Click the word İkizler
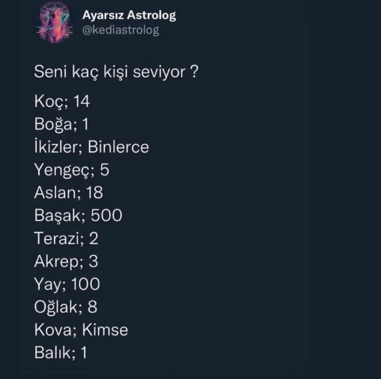This screenshot has height=379, width=381. coord(57,147)
